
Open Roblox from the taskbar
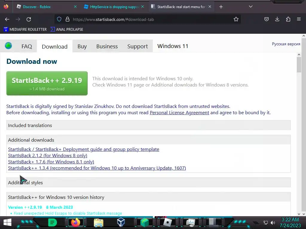[x=167, y=222]
